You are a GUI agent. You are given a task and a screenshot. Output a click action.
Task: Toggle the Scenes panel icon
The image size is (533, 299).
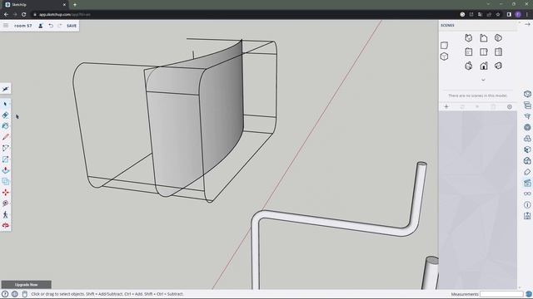[x=527, y=183]
